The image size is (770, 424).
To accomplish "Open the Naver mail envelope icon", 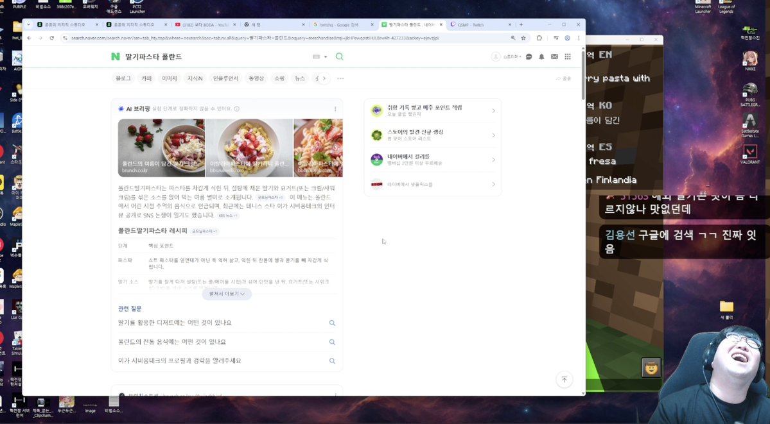I will pos(554,56).
